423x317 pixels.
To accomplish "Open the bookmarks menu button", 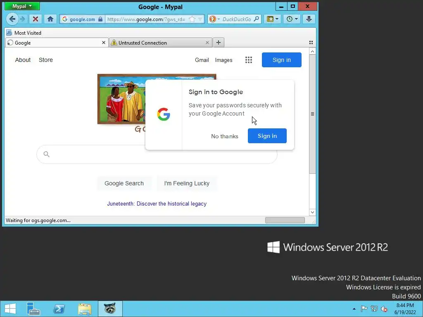I will click(273, 19).
